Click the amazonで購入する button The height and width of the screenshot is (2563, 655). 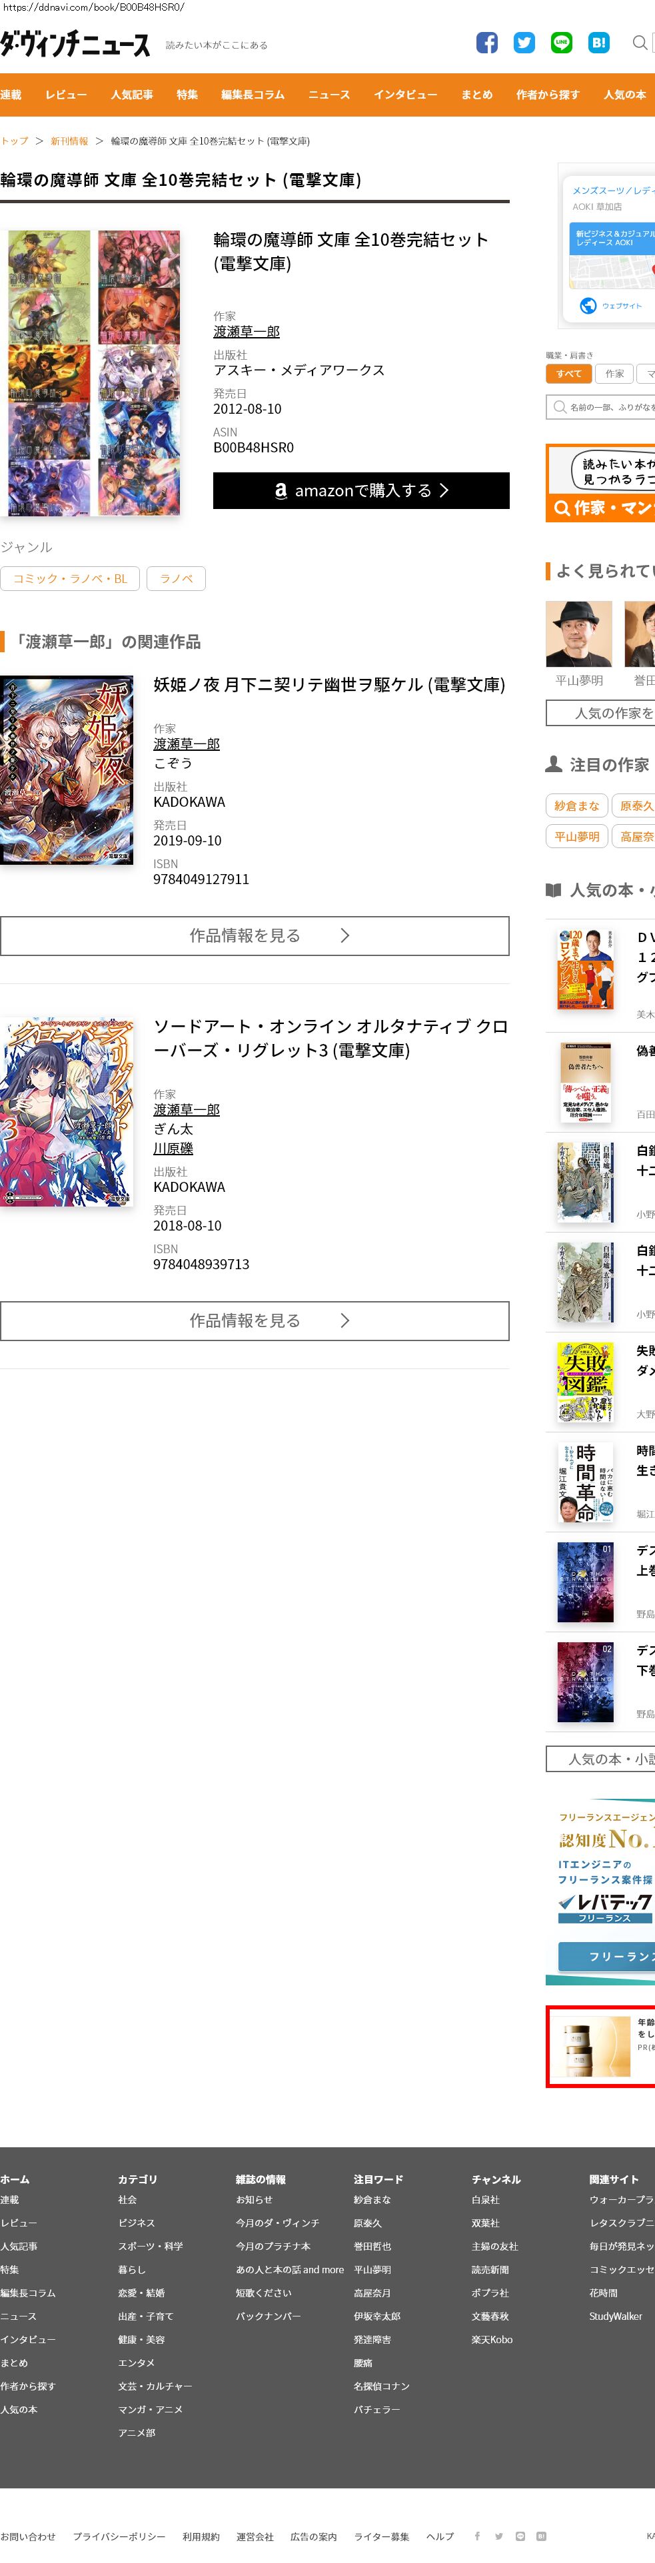point(361,490)
